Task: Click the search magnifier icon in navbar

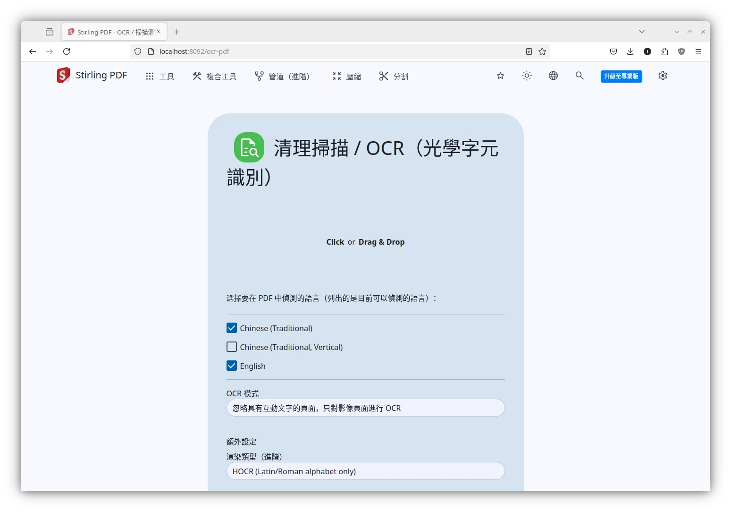Action: (x=580, y=76)
